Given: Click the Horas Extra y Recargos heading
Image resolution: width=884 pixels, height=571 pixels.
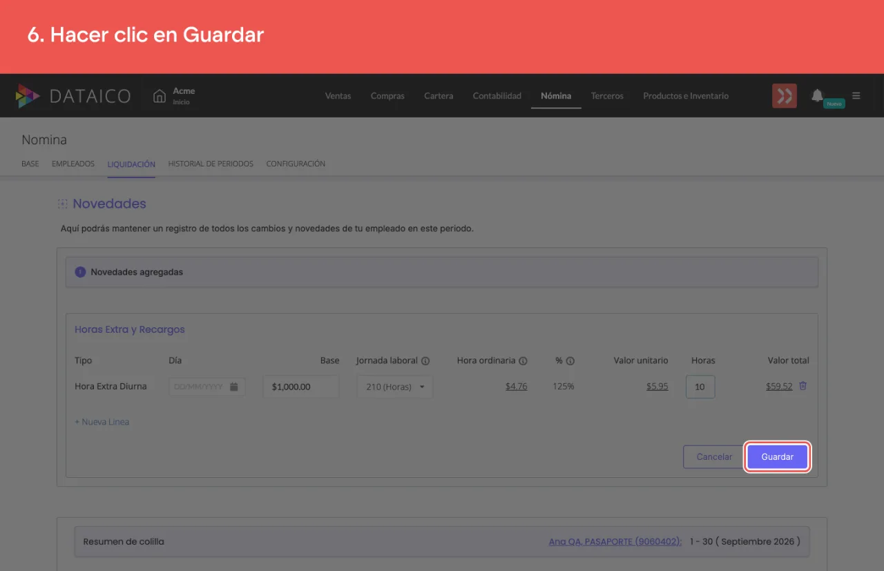Looking at the screenshot, I should tap(130, 329).
